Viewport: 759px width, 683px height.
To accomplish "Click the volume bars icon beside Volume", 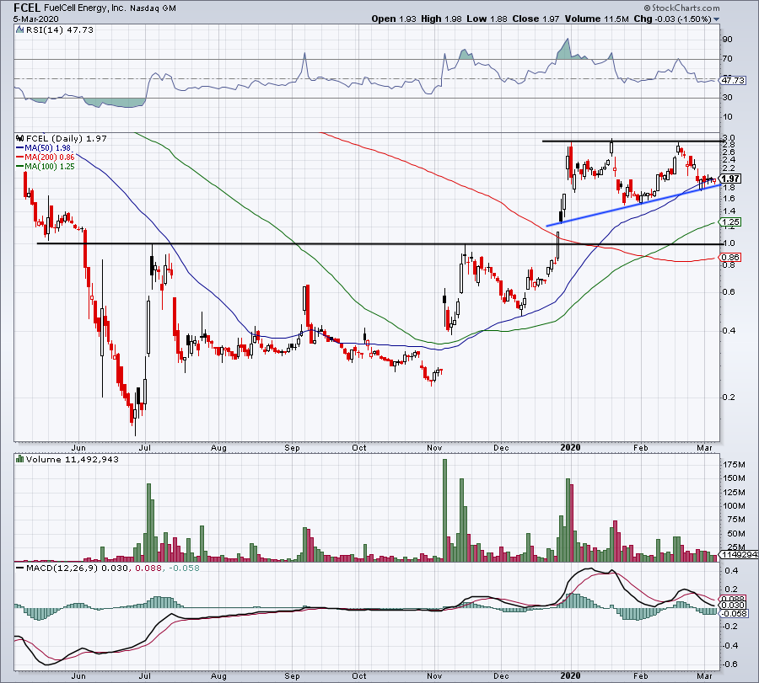I will point(20,459).
